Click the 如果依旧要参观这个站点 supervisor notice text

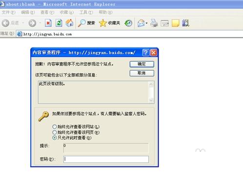point(99,114)
